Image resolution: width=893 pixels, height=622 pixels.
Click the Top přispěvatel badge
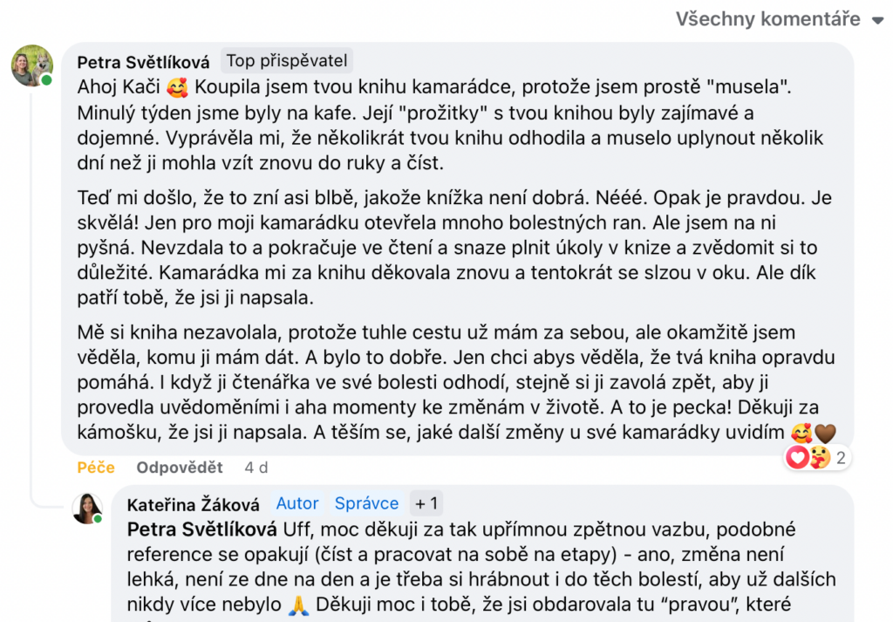287,60
